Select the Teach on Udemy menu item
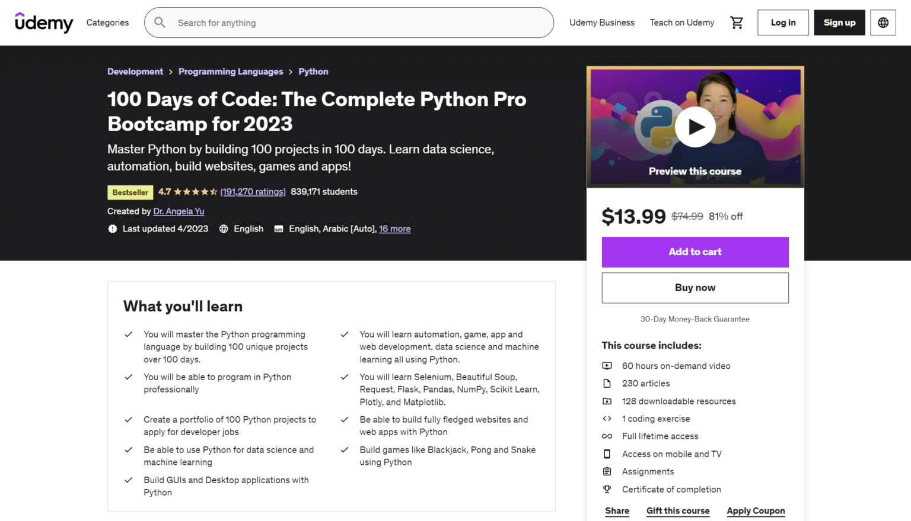This screenshot has width=911, height=521. (x=681, y=22)
